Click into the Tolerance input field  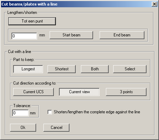[x=20, y=113]
